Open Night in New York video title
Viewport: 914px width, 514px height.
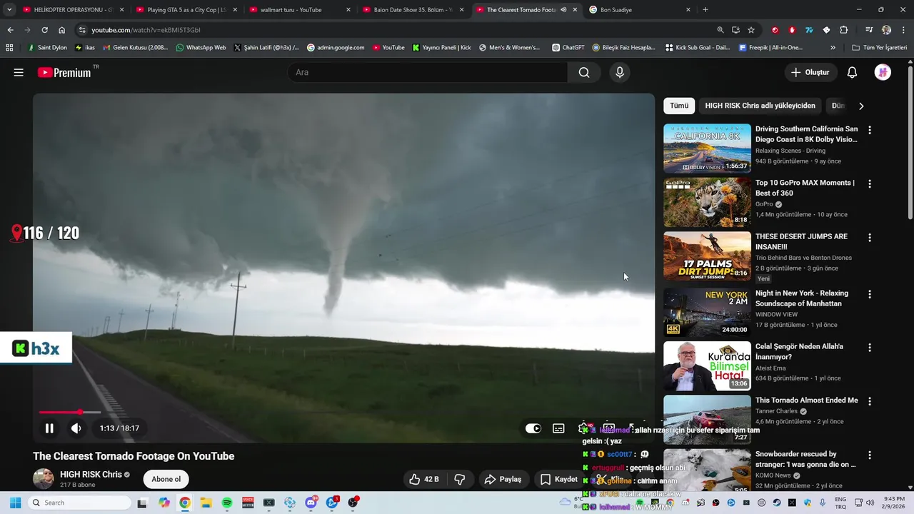pyautogui.click(x=802, y=298)
